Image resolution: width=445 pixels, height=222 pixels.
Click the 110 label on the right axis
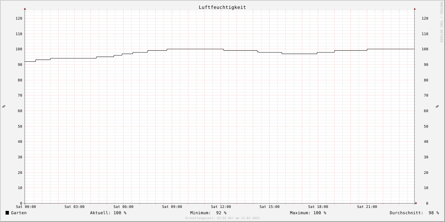click(425, 34)
